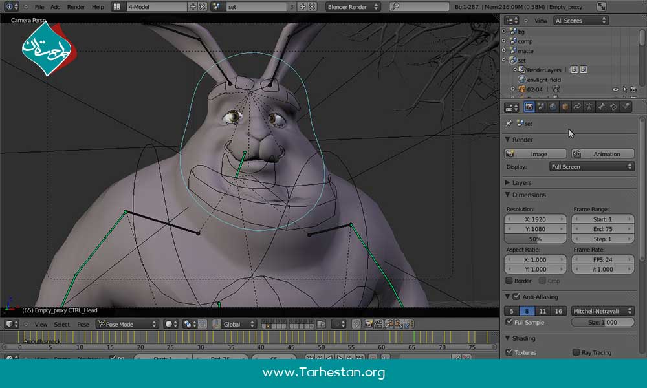Click the pin icon beside set datablock
The image size is (647, 388).
pos(509,124)
